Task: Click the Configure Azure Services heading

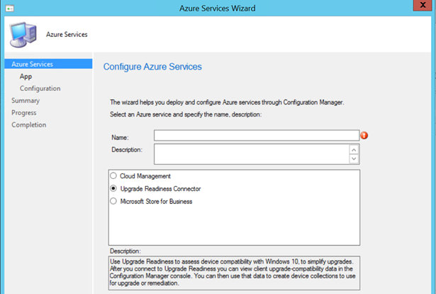Action: 152,67
